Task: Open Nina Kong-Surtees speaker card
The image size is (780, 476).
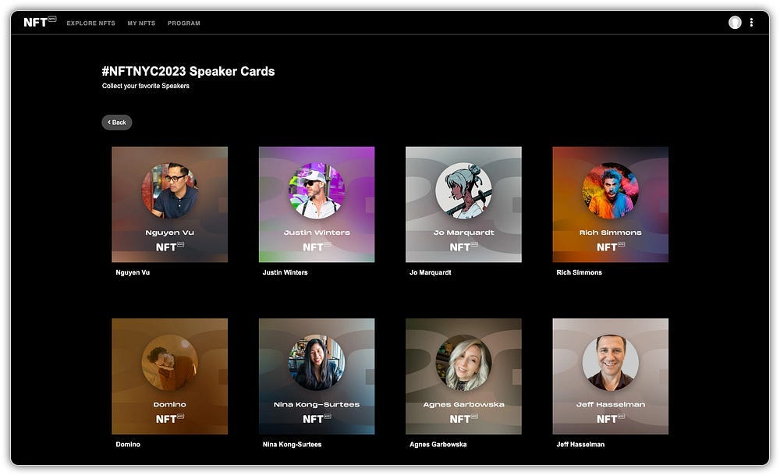Action: [317, 376]
